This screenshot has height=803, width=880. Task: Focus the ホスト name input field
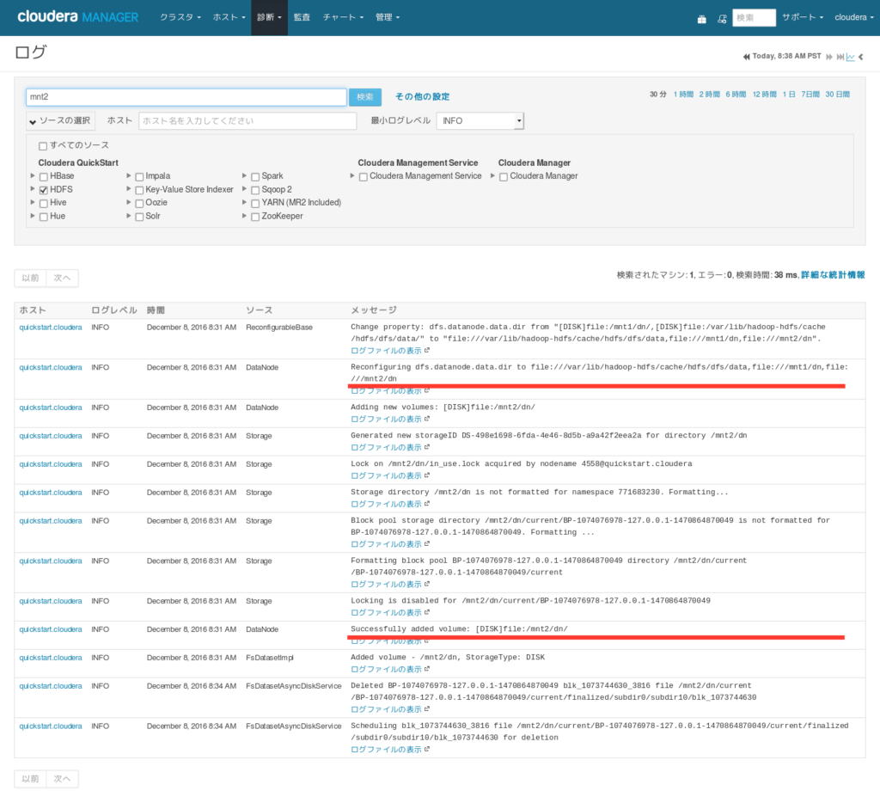tap(247, 120)
